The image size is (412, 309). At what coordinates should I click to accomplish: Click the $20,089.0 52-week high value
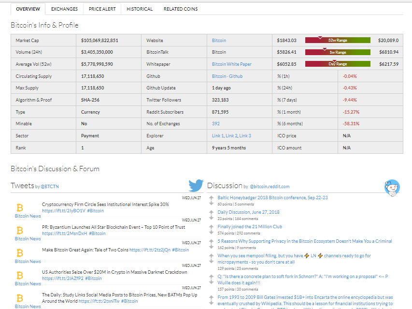pos(388,41)
